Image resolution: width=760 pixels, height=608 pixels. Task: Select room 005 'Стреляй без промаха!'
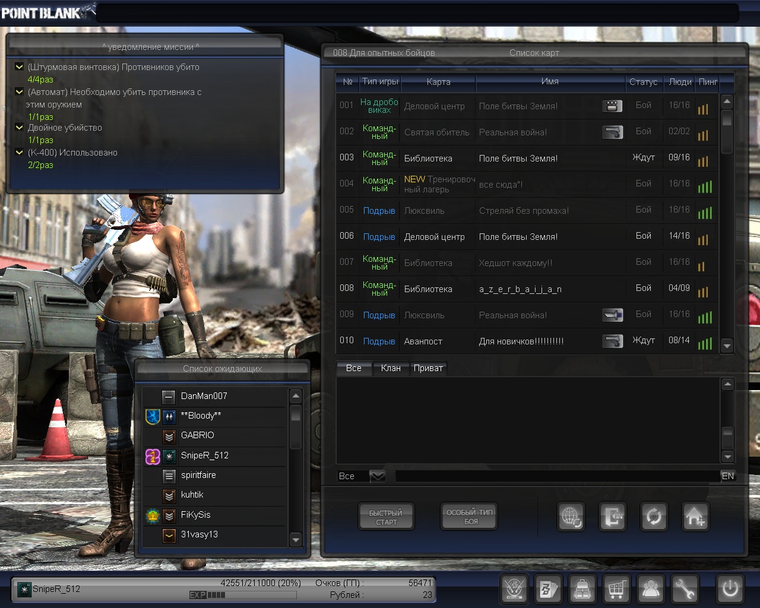(x=527, y=210)
